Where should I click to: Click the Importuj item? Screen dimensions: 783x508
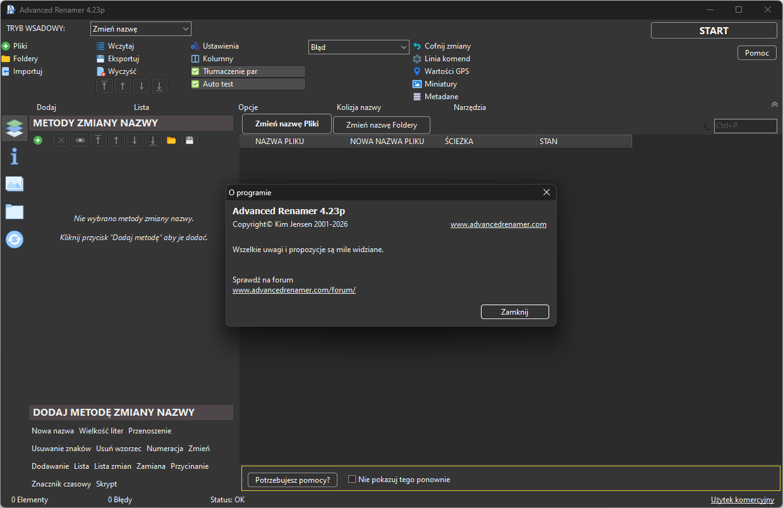click(21, 71)
